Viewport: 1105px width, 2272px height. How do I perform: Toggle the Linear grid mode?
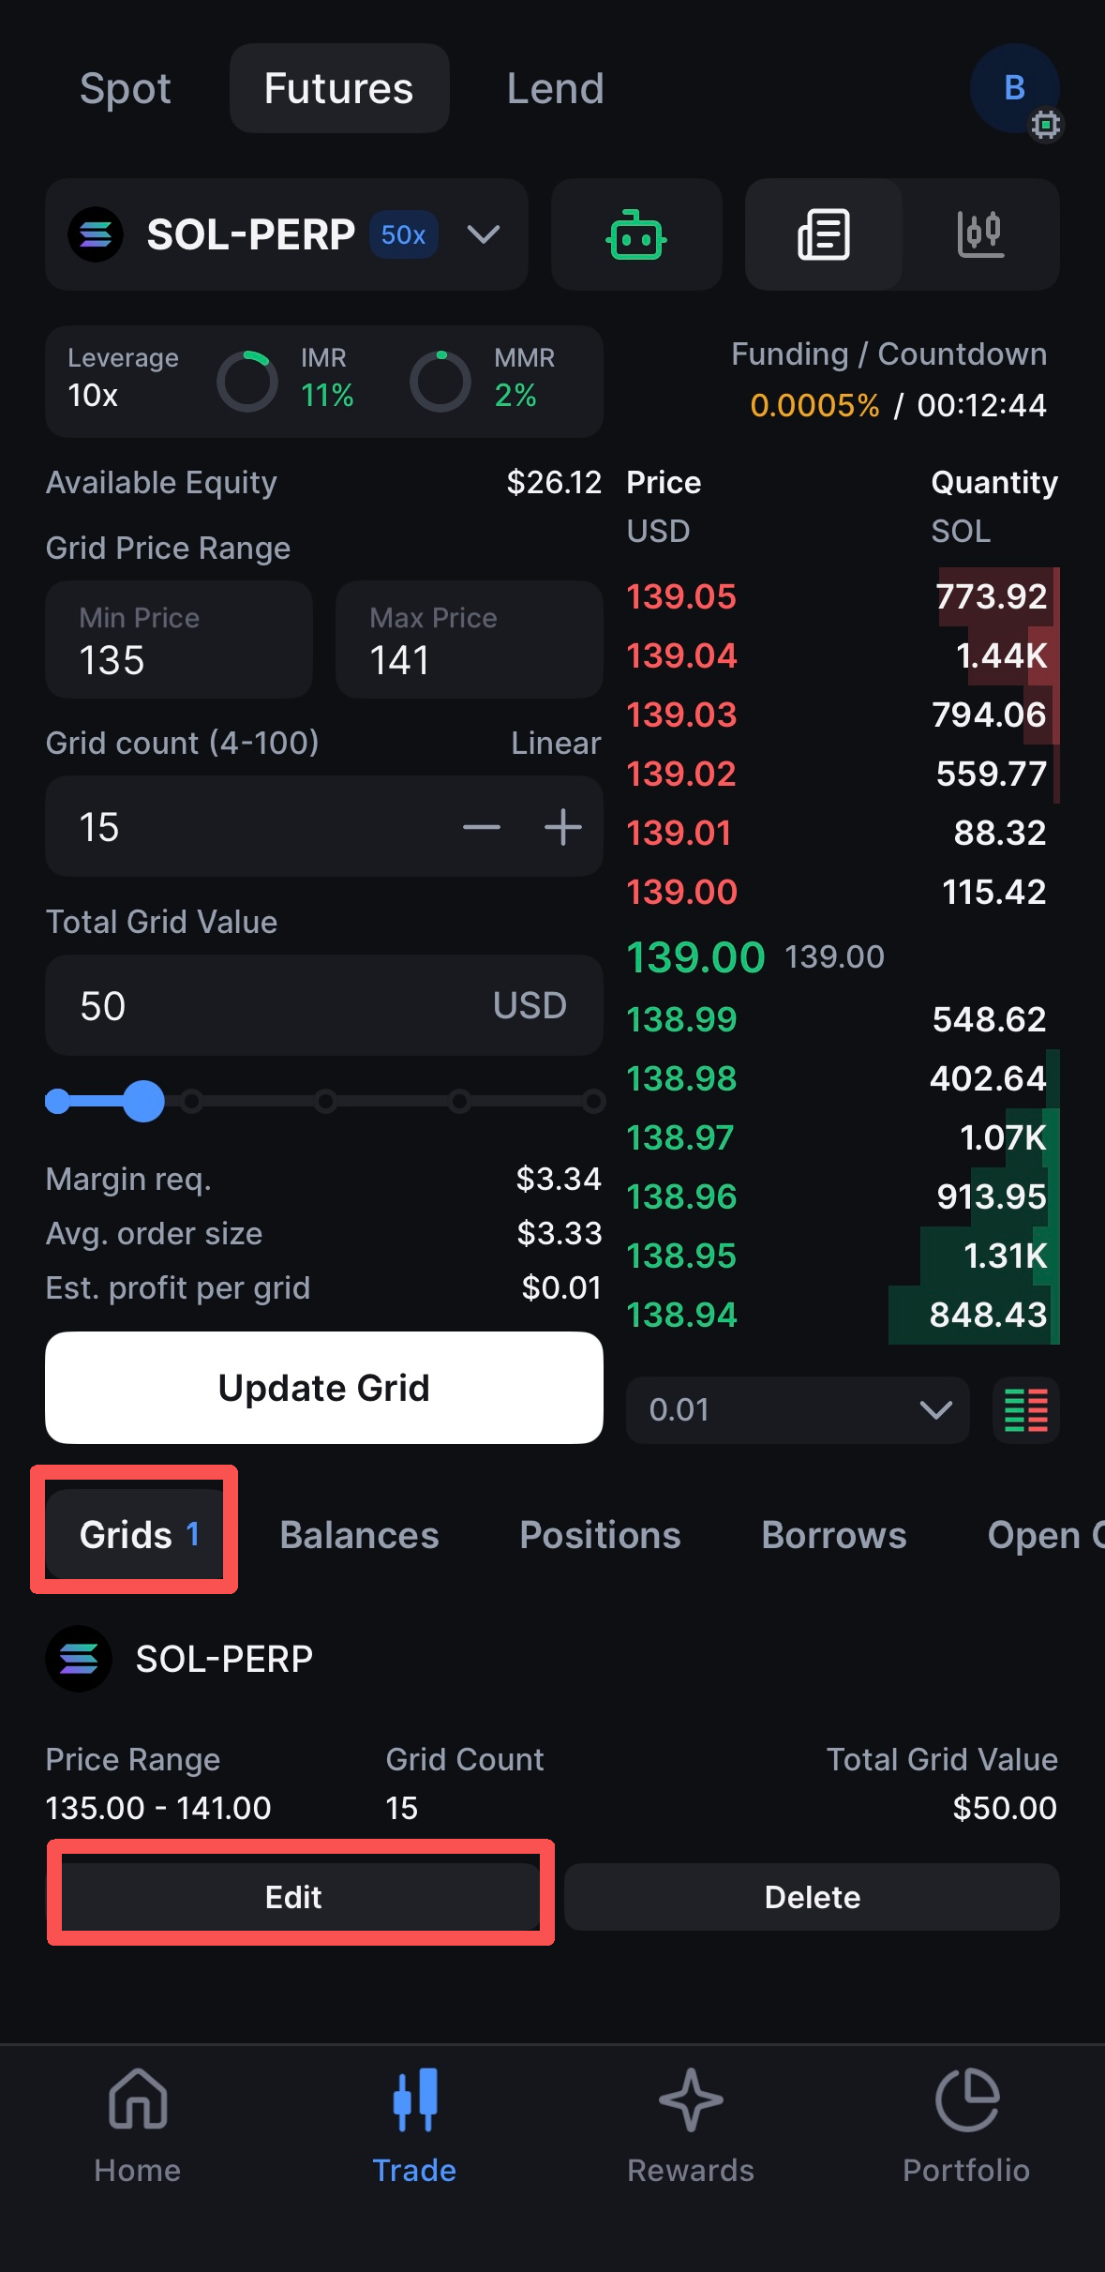[555, 743]
